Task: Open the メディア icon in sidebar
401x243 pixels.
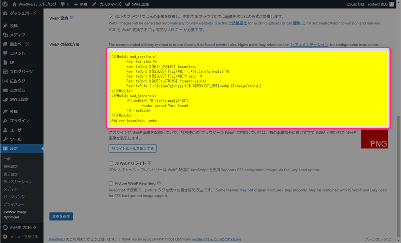Action: point(5,35)
